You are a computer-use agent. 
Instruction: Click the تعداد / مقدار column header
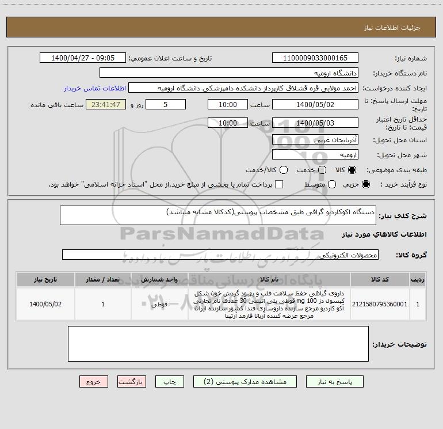coord(103,279)
